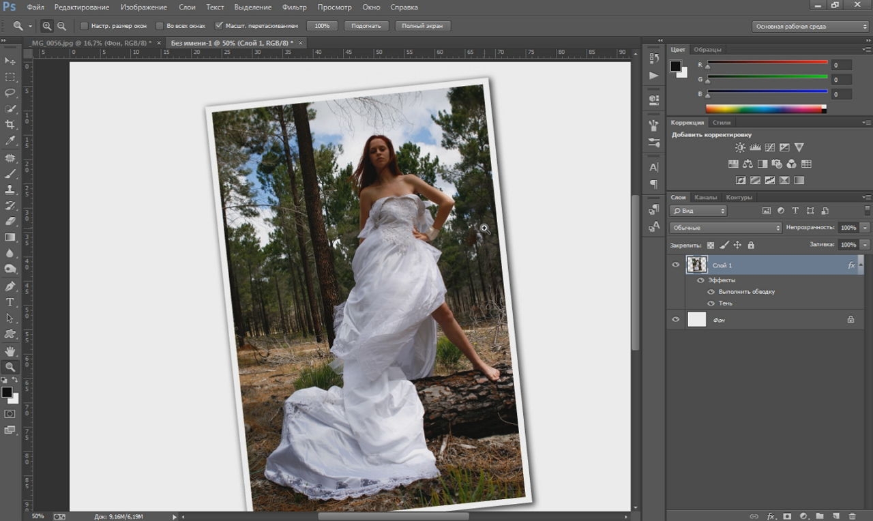
Task: Open the blend mode dropdown 'Обычные'
Action: point(725,228)
